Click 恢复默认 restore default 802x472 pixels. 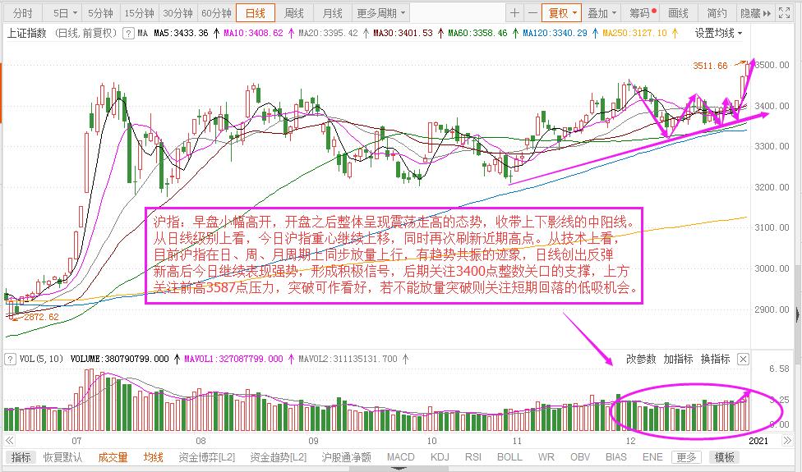click(x=62, y=457)
